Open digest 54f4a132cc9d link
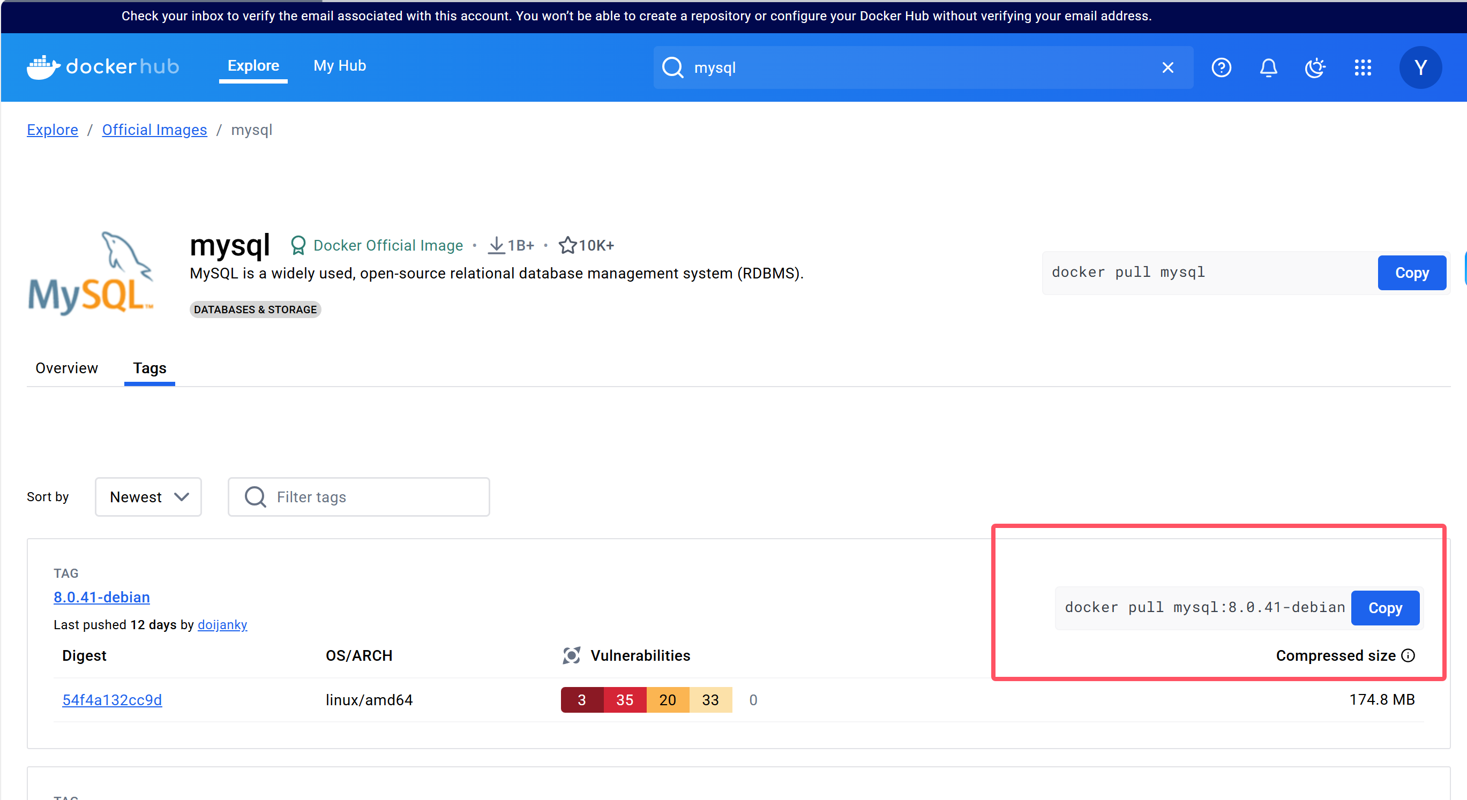Screen dimensions: 1467x800 click(x=112, y=700)
